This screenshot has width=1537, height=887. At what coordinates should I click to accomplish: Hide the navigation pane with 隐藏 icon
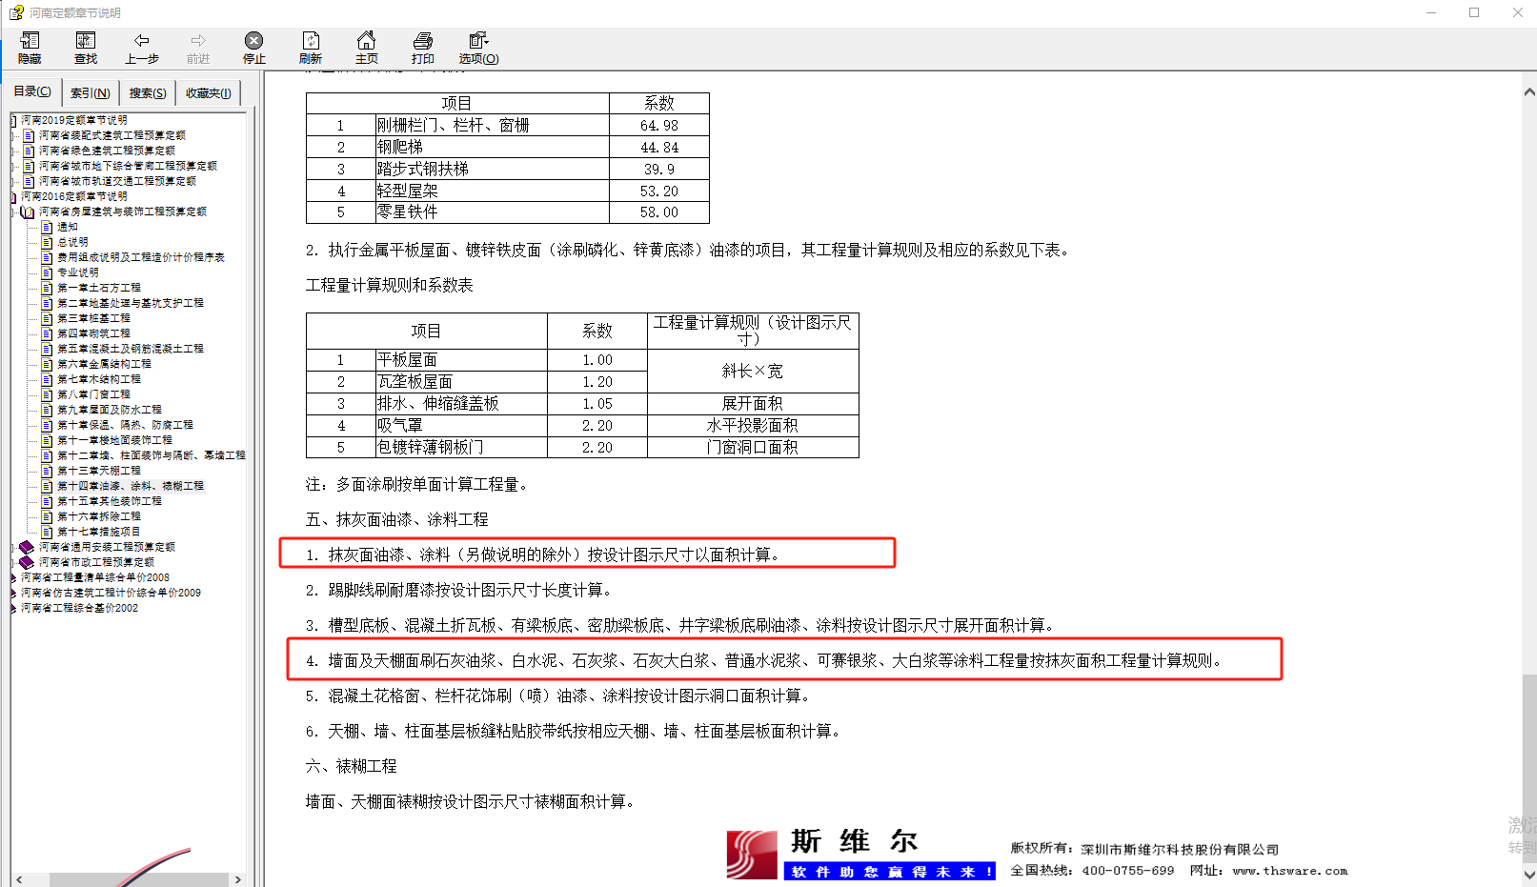coord(30,47)
